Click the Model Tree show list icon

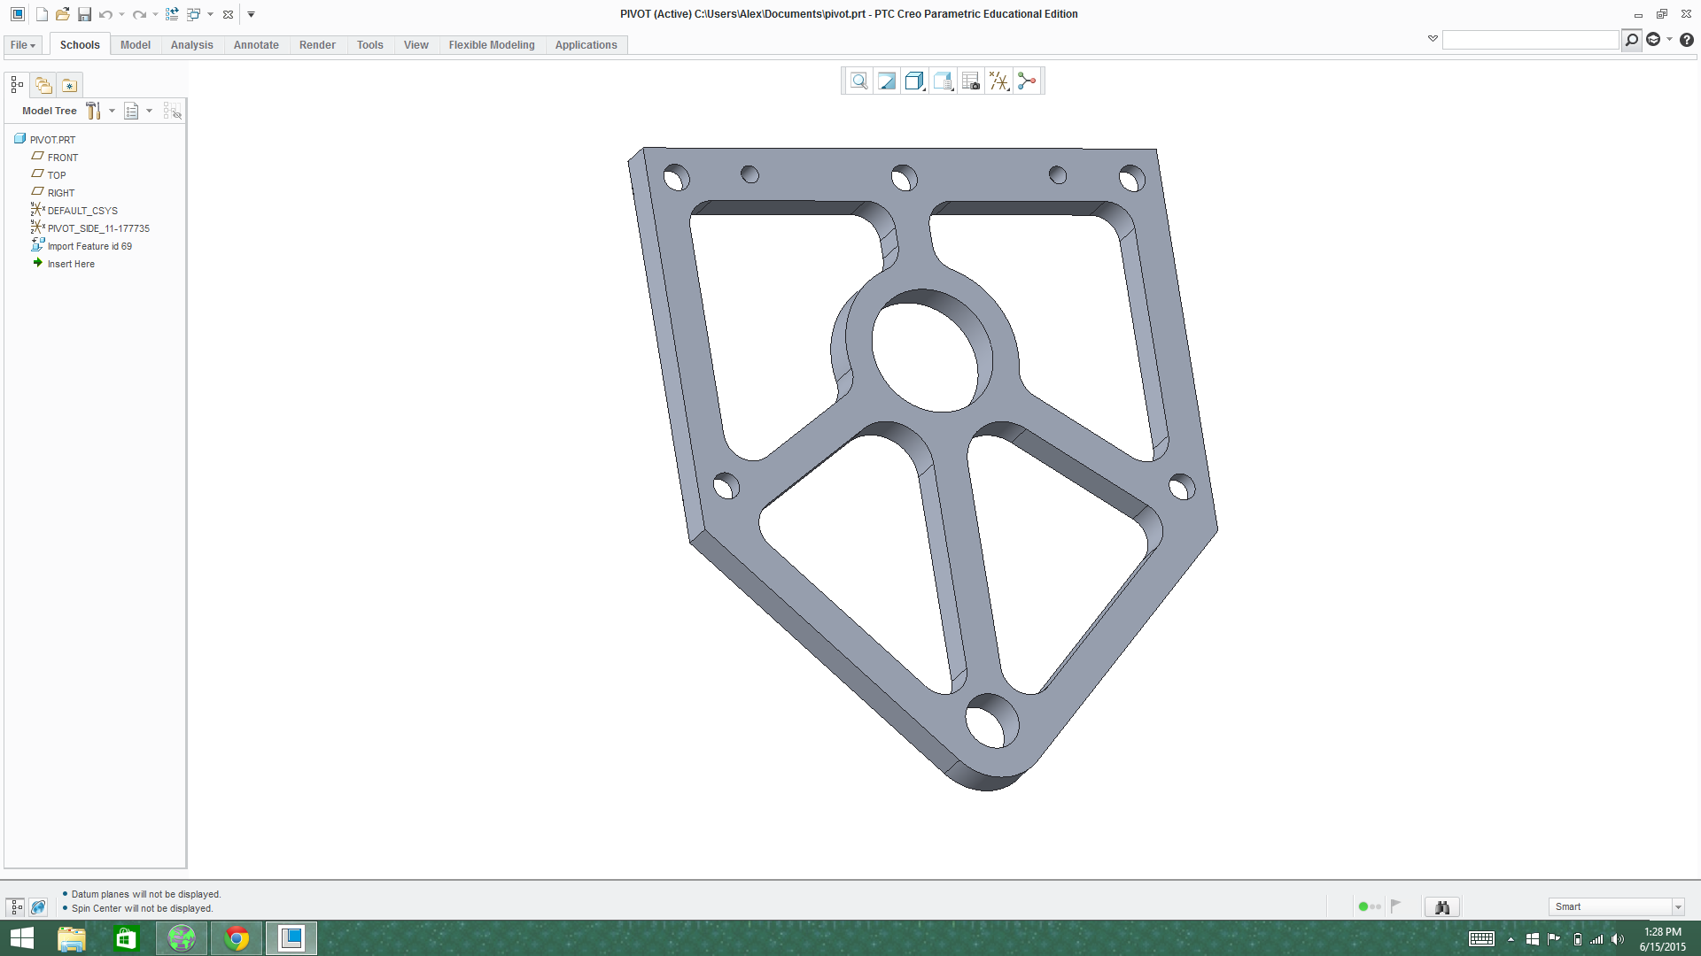(x=131, y=111)
